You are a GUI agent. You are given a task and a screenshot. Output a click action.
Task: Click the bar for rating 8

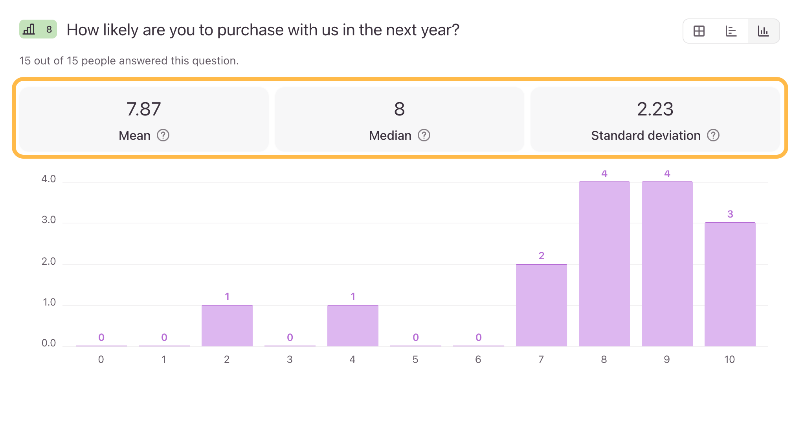pos(604,264)
